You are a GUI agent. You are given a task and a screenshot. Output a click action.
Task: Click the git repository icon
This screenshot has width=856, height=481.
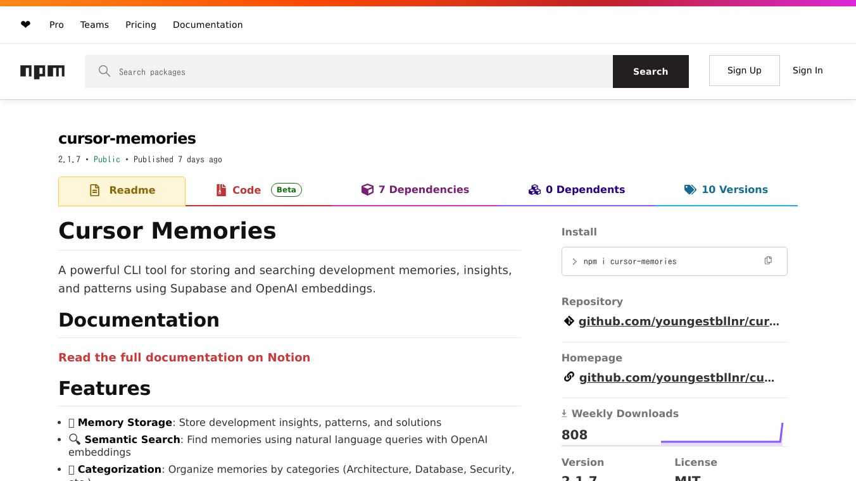[569, 321]
